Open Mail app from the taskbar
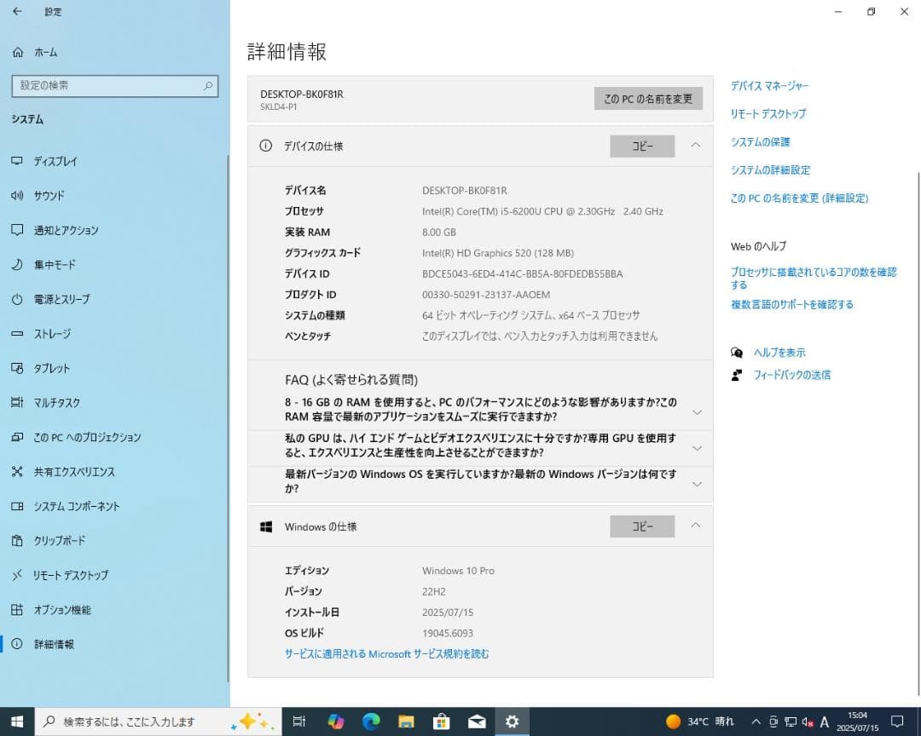The width and height of the screenshot is (921, 736). 476,722
